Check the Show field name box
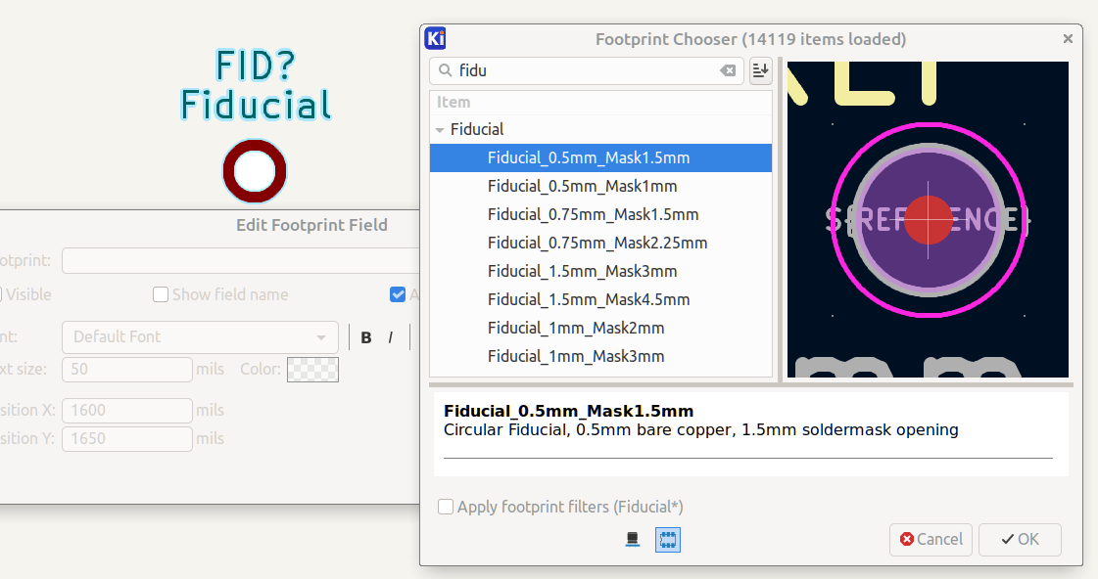Screen dimensions: 1098x579 point(161,294)
